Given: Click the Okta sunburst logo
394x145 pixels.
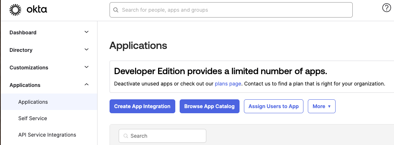Looking at the screenshot, I should [x=15, y=10].
